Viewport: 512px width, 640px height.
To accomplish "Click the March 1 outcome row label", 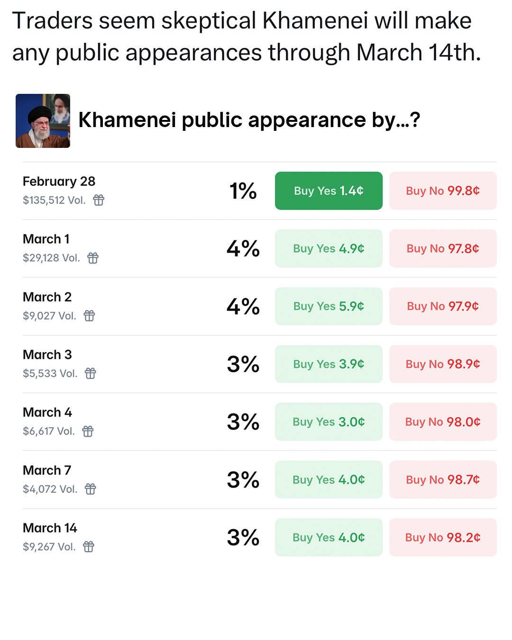I will click(x=46, y=239).
